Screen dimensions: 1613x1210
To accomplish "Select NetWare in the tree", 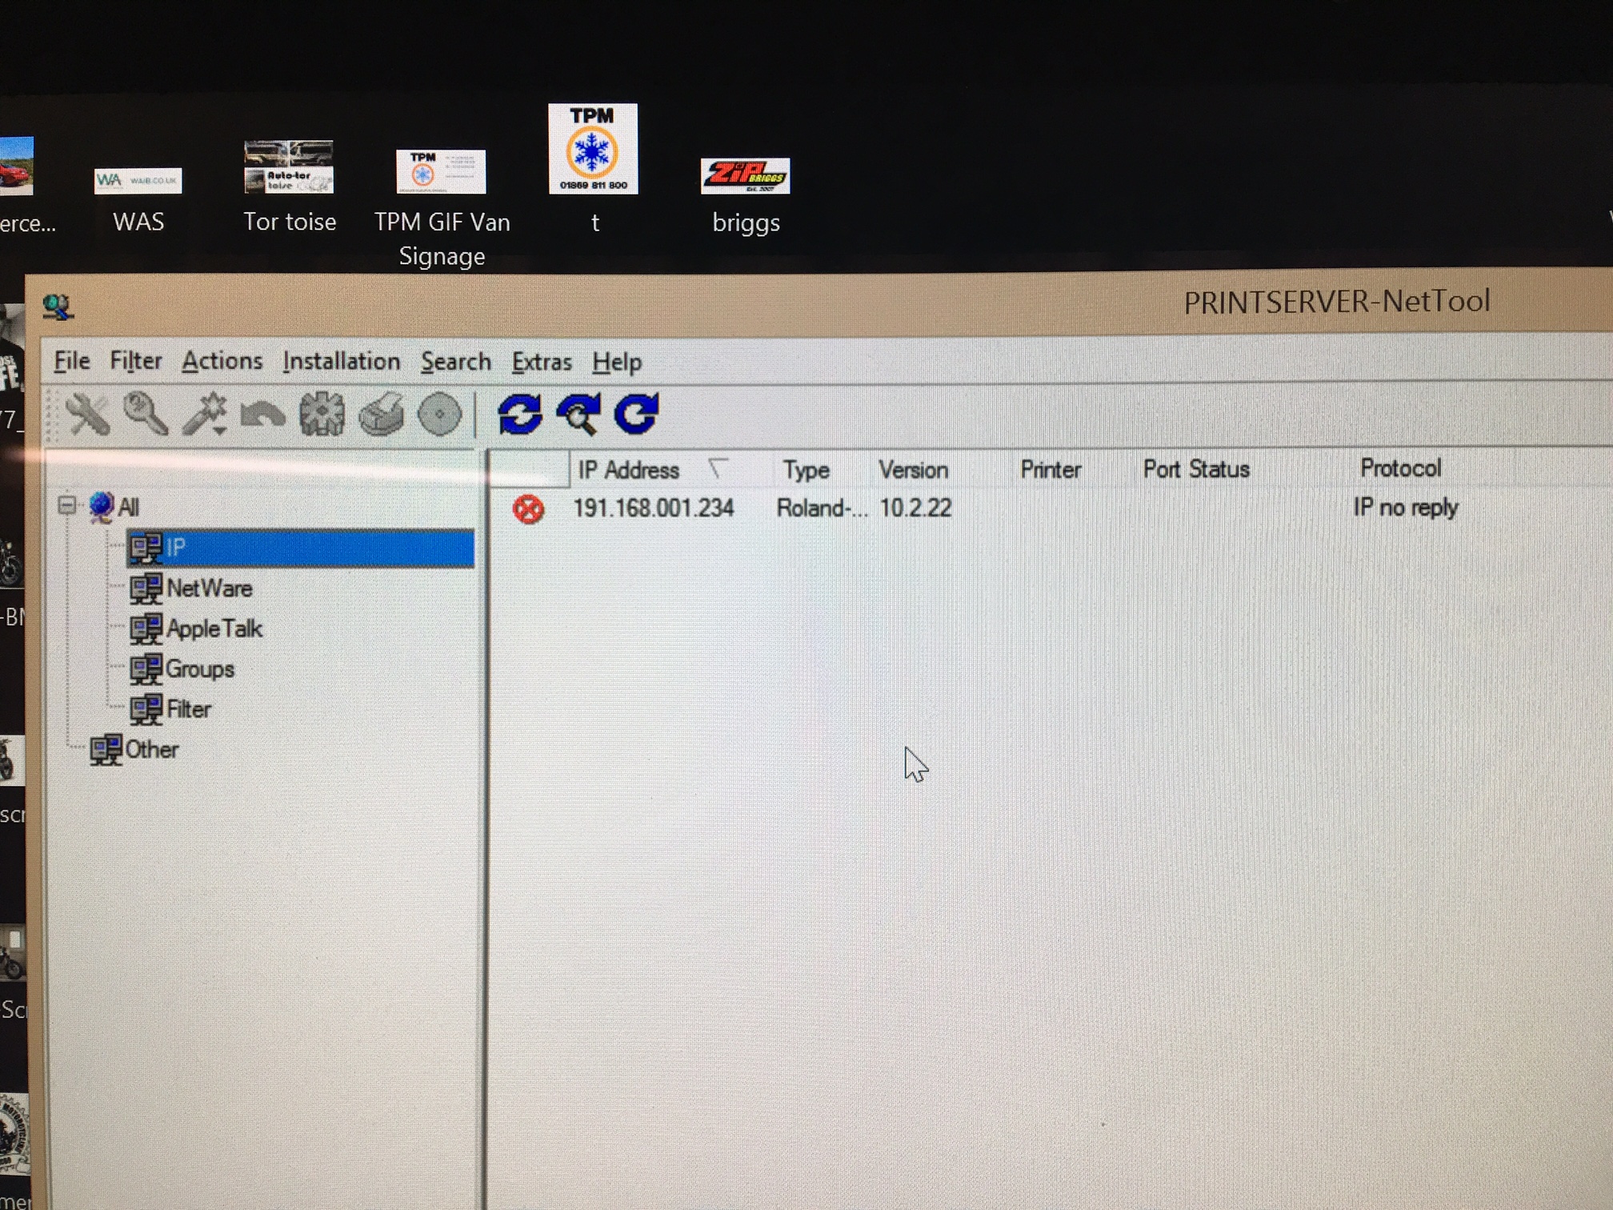I will [209, 589].
